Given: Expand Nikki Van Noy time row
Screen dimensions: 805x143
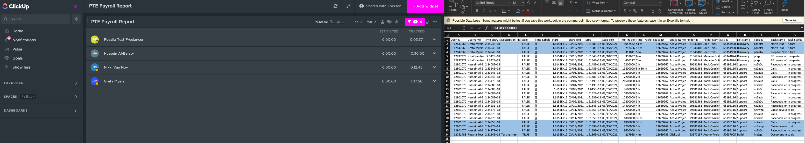Looking at the screenshot, I should coord(434,67).
